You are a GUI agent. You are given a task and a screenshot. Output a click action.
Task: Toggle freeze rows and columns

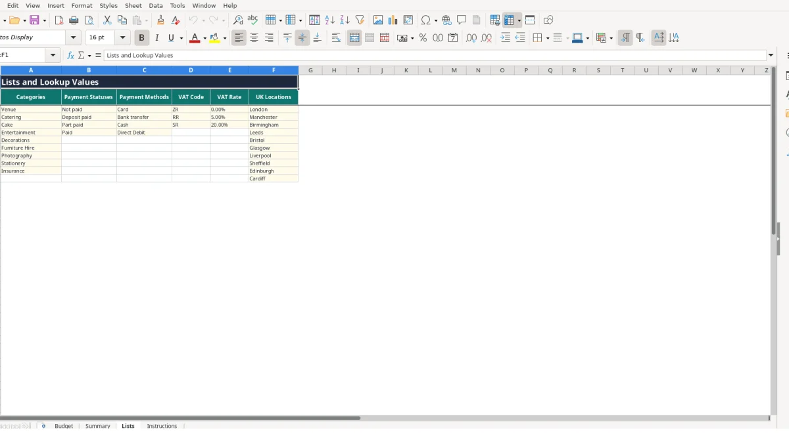coord(509,20)
